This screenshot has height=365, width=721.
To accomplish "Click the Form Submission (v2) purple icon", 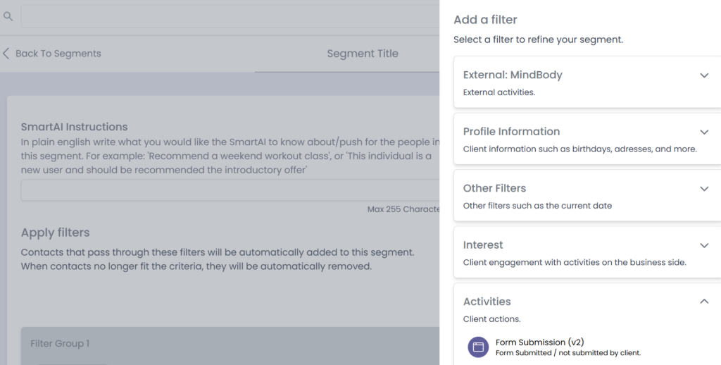I will (478, 347).
